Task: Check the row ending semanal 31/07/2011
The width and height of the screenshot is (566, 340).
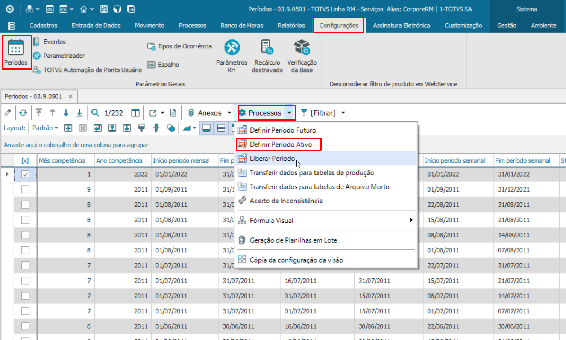Action: (25, 266)
